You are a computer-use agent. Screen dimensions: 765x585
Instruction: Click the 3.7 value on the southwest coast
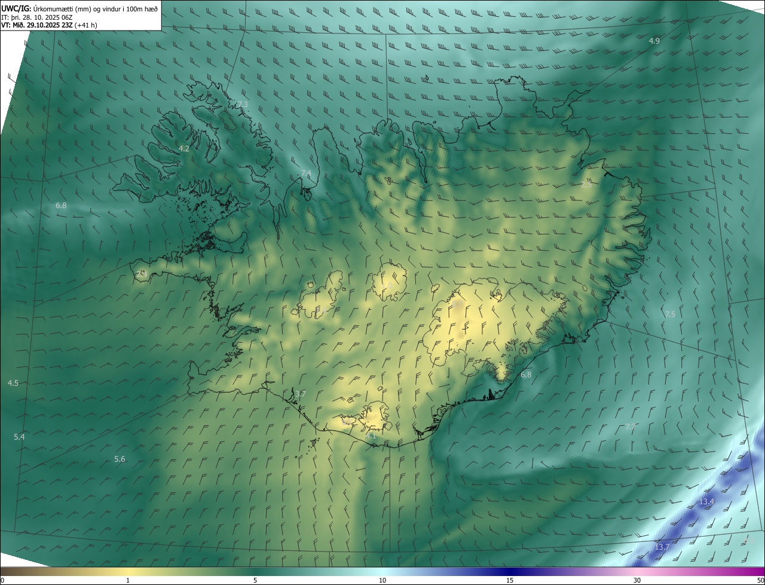point(301,394)
